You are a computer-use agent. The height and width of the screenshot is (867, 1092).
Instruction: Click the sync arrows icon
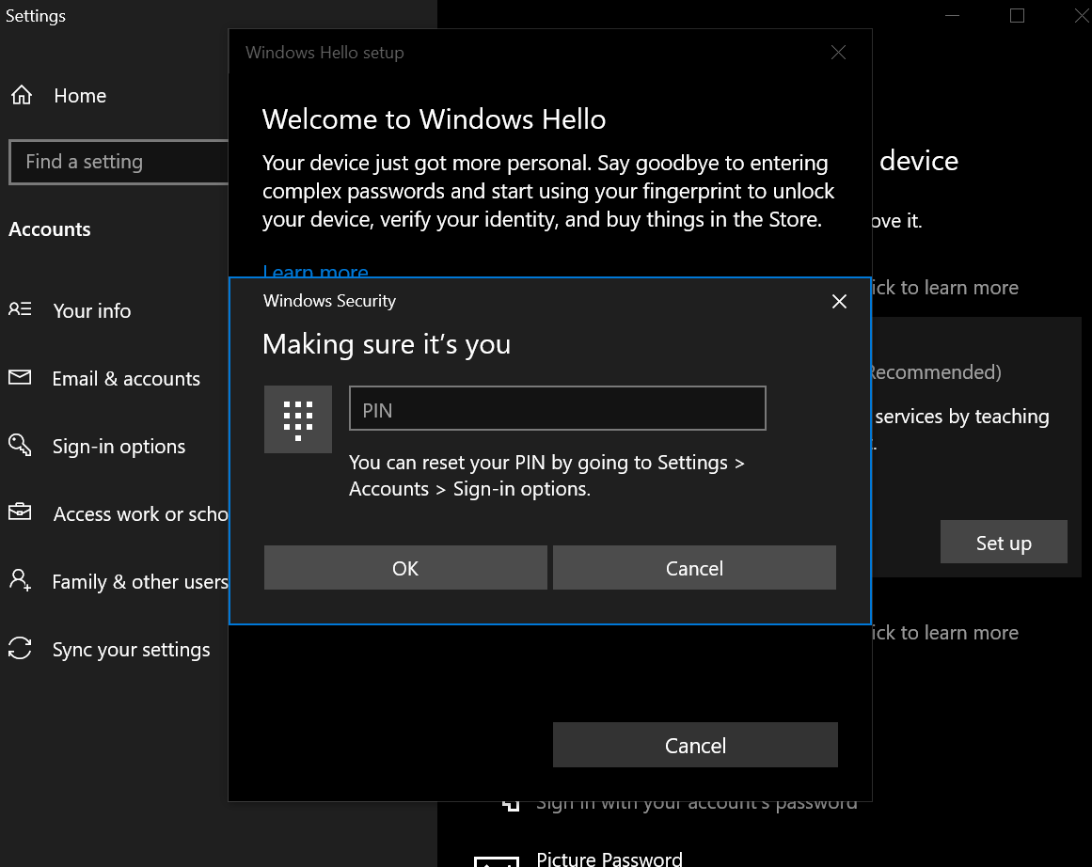[x=20, y=648]
